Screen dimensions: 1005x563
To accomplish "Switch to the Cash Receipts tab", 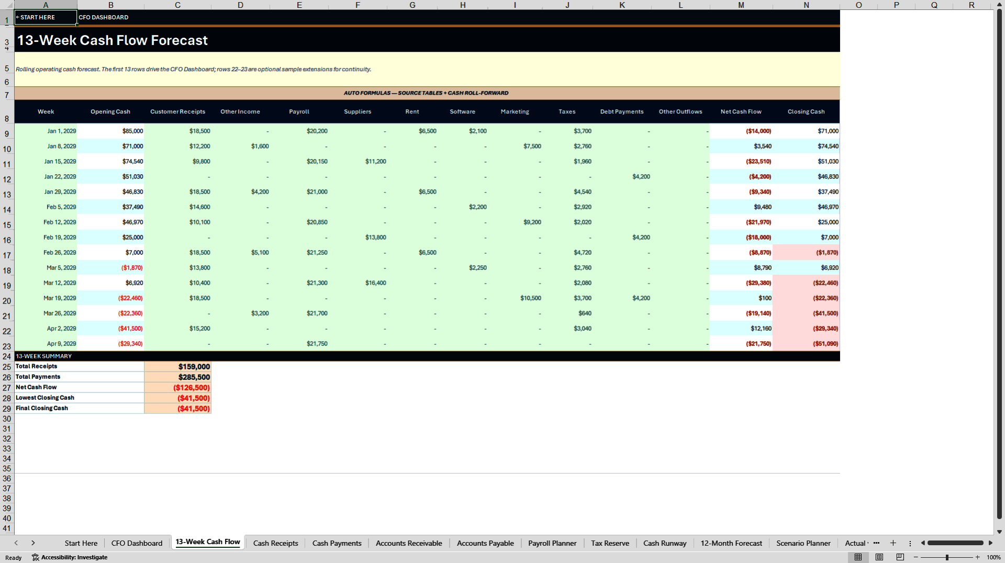I will point(276,543).
